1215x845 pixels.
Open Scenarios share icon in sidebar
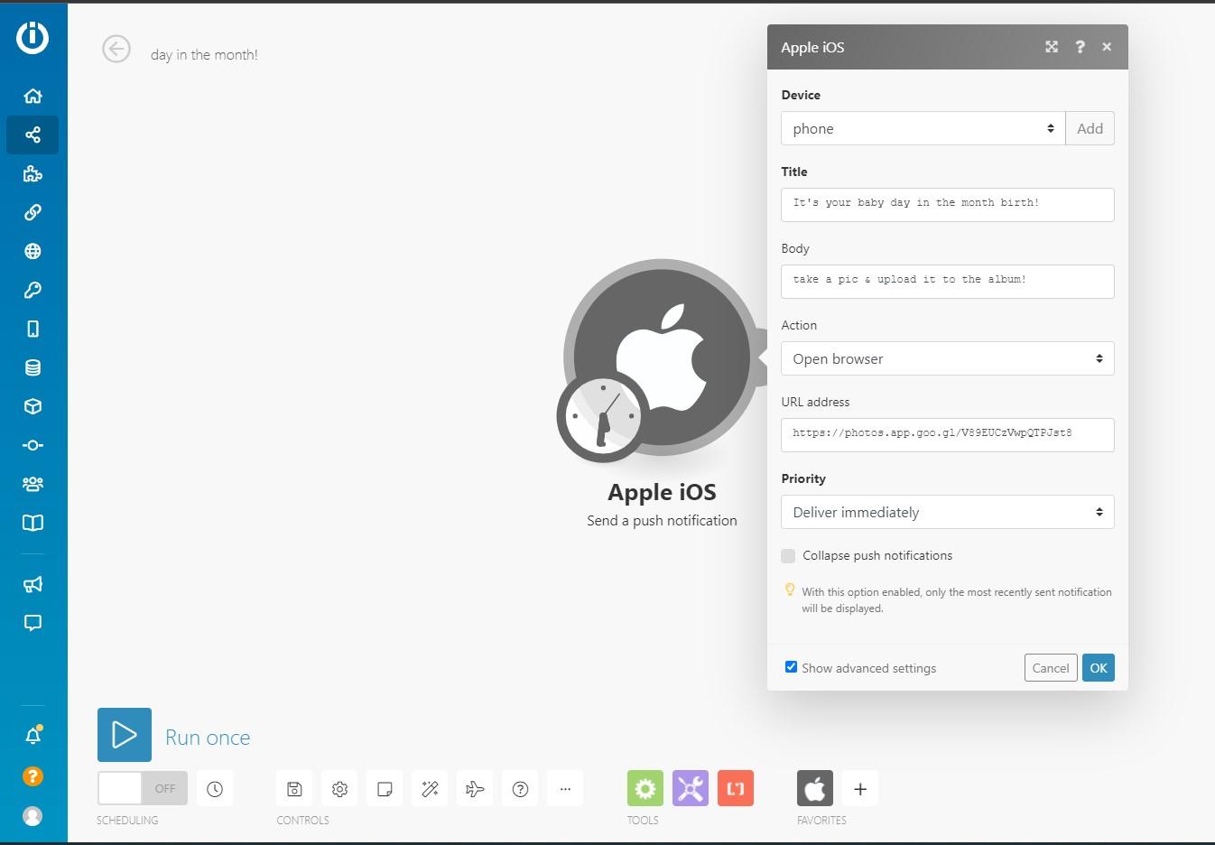(x=32, y=135)
